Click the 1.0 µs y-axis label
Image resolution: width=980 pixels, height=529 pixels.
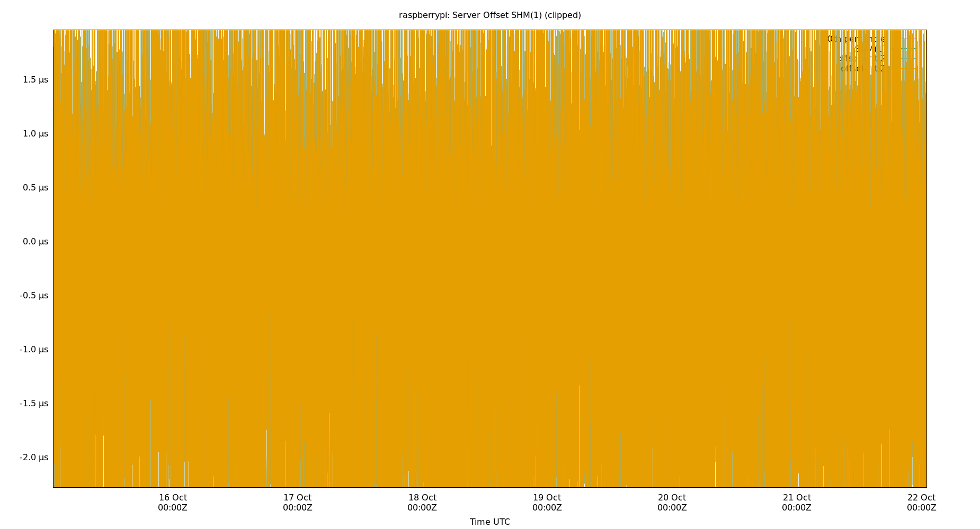tap(35, 134)
